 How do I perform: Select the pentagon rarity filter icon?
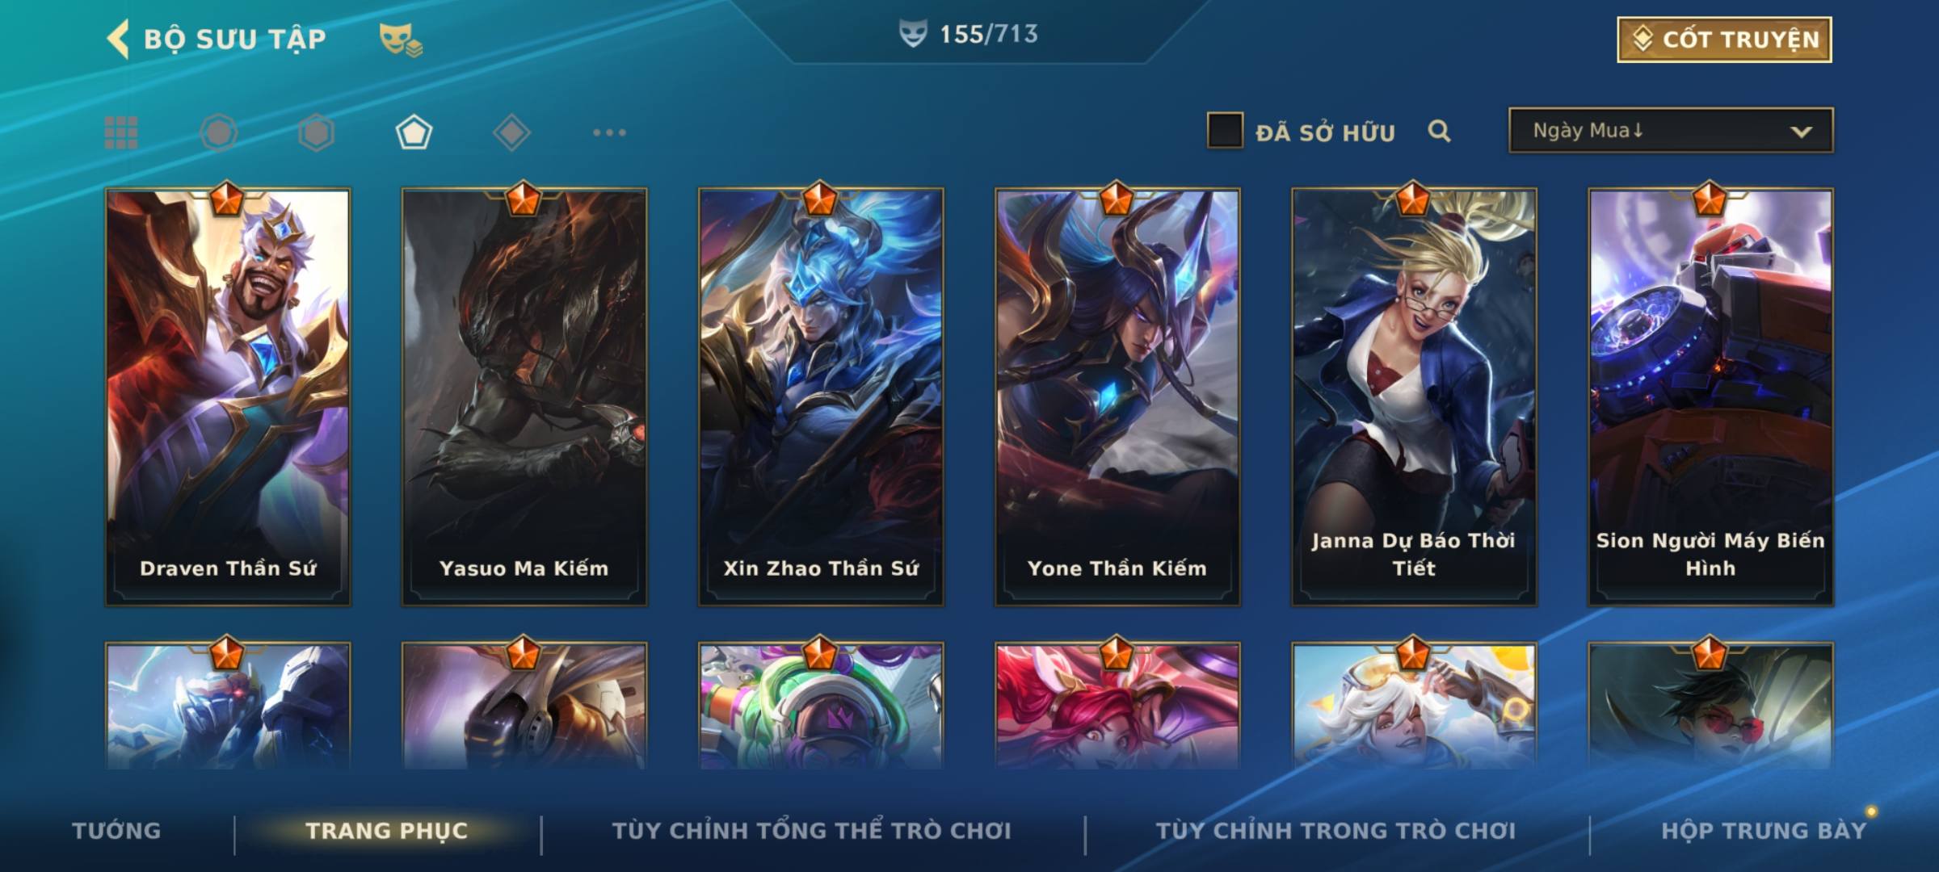414,132
